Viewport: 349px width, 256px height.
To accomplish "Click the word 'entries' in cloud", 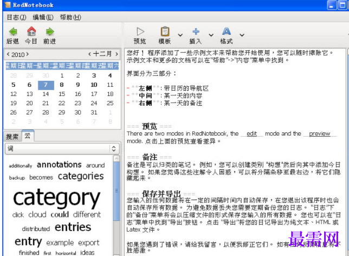I will coord(73,227).
